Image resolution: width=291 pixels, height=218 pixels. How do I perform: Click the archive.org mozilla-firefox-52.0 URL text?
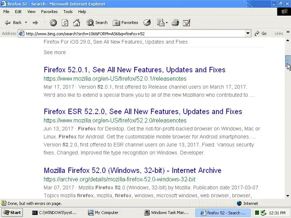[120, 179]
